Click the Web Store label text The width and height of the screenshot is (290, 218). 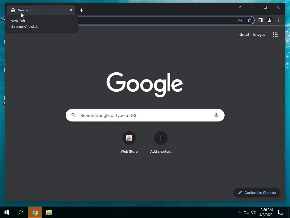pyautogui.click(x=129, y=152)
